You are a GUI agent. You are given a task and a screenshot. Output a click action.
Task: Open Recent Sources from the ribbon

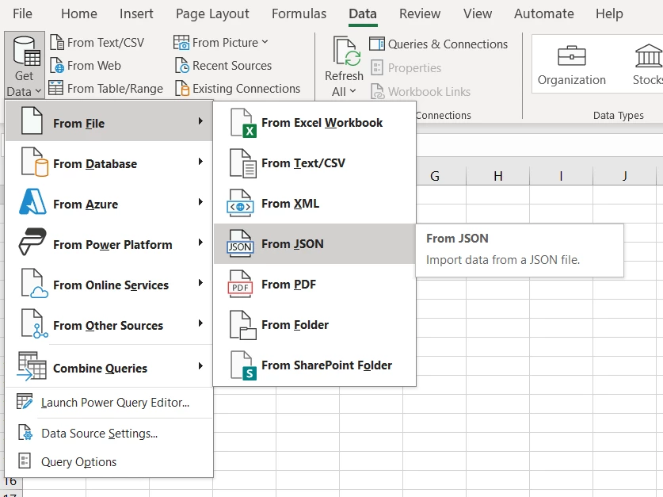click(223, 66)
